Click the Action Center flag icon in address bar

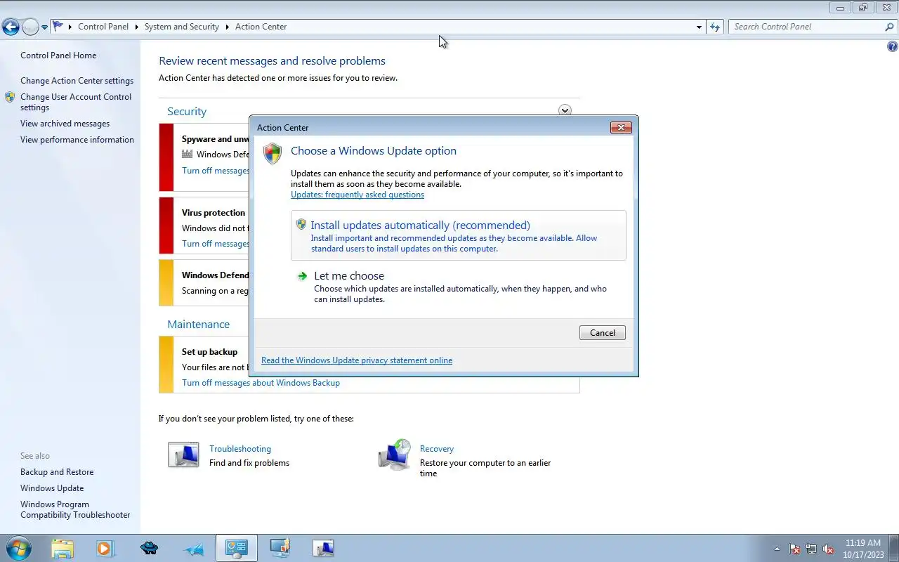[x=58, y=26]
